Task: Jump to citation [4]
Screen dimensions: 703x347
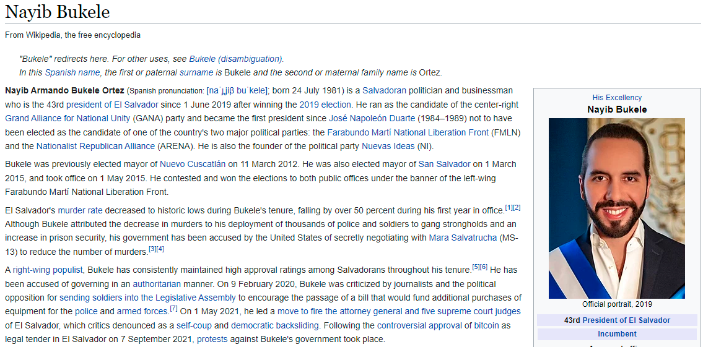Action: (160, 249)
